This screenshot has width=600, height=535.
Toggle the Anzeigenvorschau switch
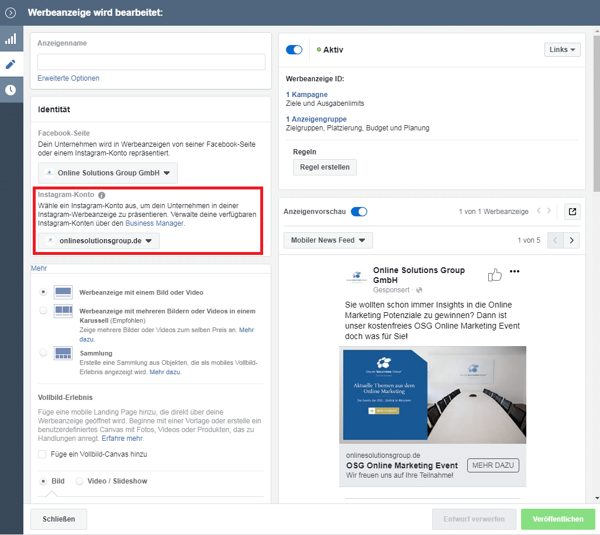pos(359,212)
